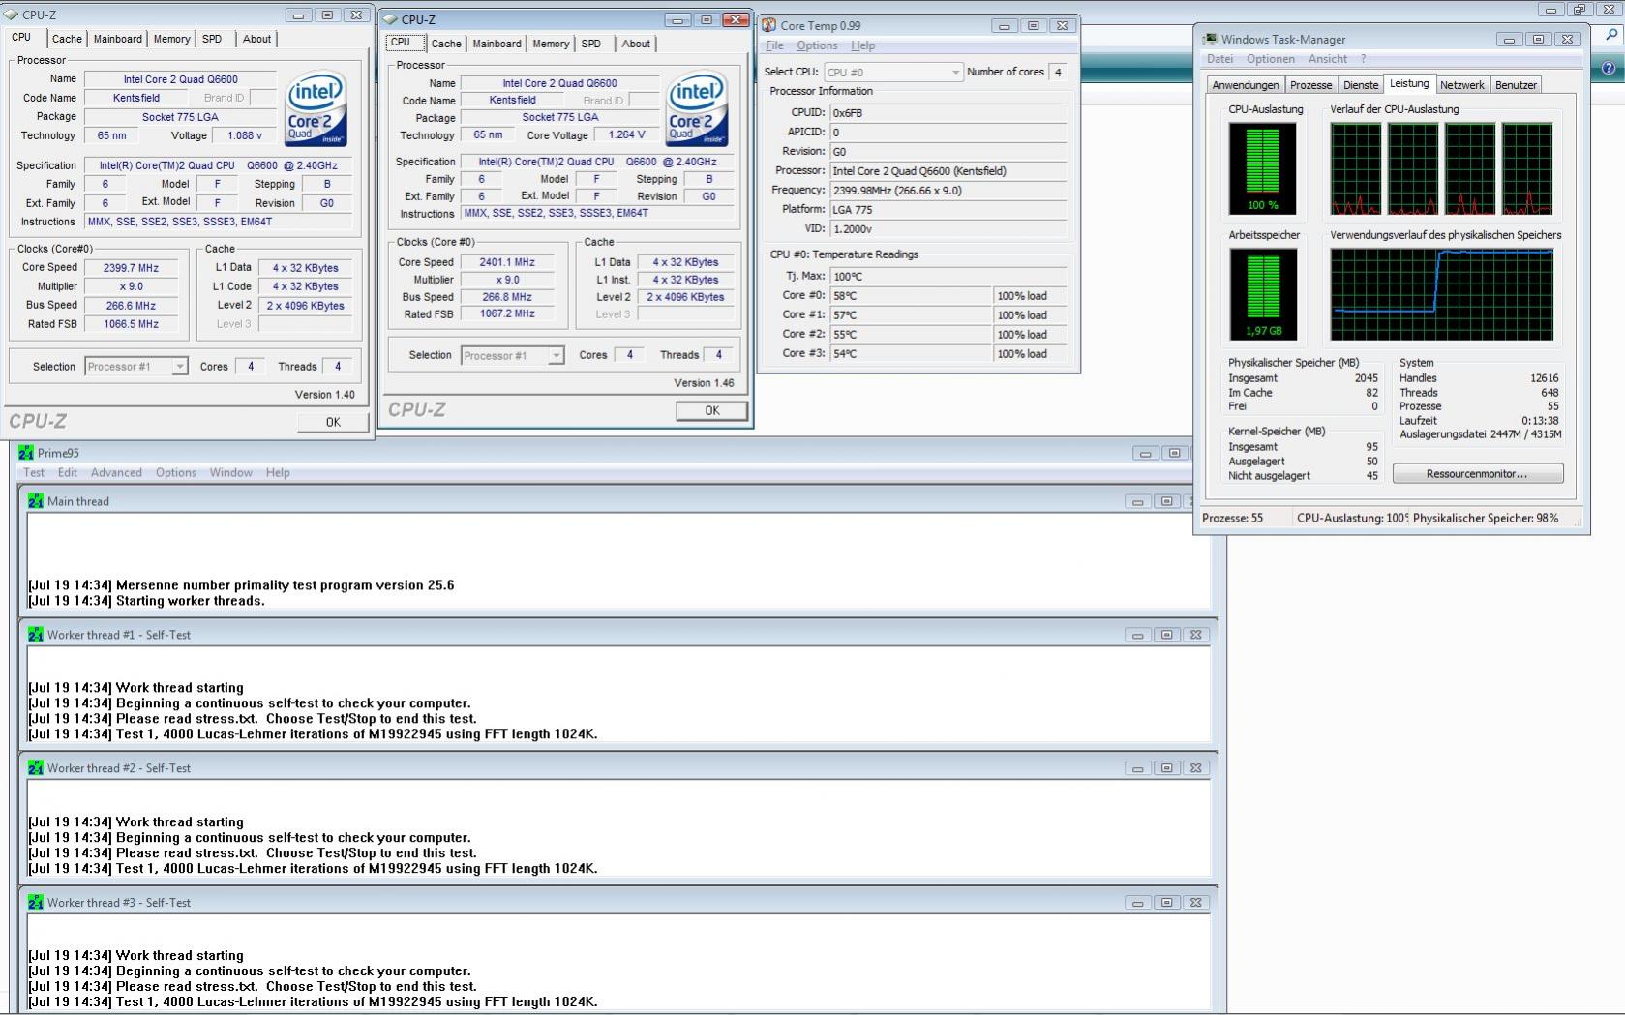Click OK in the CPU-Z 1.46 window
The width and height of the screenshot is (1625, 1015).
pyautogui.click(x=712, y=410)
